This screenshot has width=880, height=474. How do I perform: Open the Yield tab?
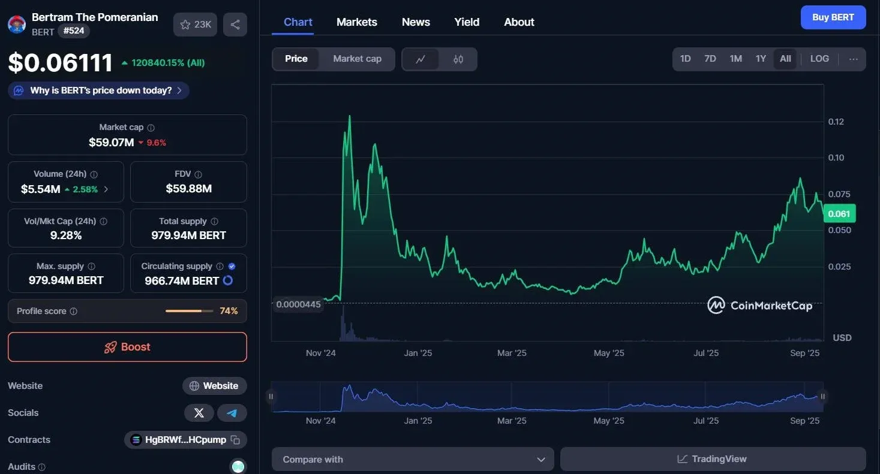[x=467, y=22]
